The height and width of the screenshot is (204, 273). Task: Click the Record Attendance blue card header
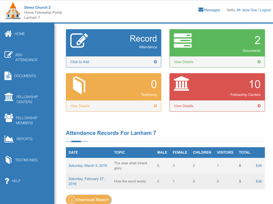114,43
